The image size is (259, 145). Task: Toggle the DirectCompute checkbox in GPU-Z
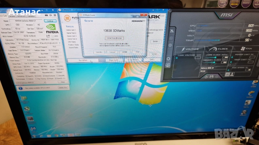[44, 76]
